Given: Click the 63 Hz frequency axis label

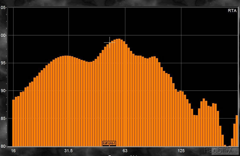Looking at the screenshot, I should tap(125, 151).
